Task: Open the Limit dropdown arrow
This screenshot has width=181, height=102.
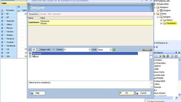Action: click(x=111, y=50)
